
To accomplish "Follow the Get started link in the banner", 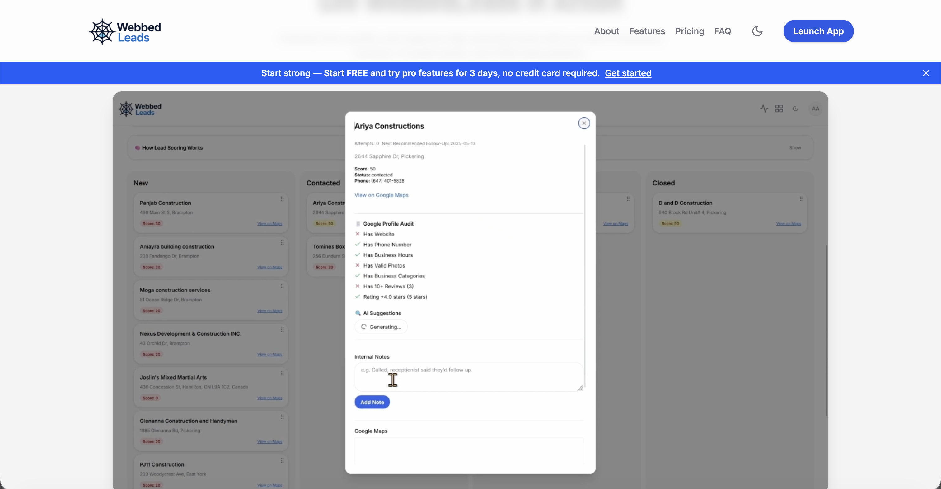I will pyautogui.click(x=628, y=73).
